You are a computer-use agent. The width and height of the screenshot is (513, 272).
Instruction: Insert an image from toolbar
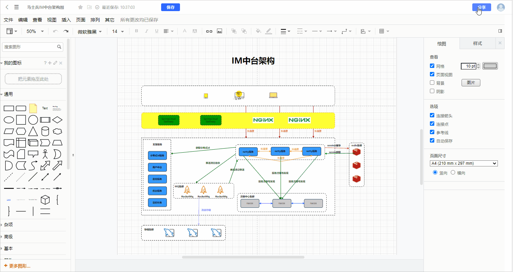219,31
